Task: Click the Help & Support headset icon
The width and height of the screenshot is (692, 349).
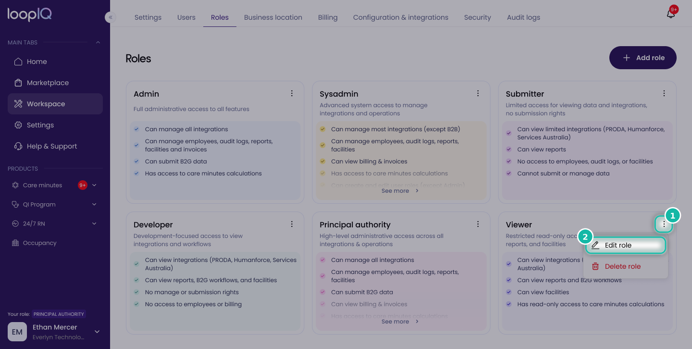Action: click(x=18, y=146)
